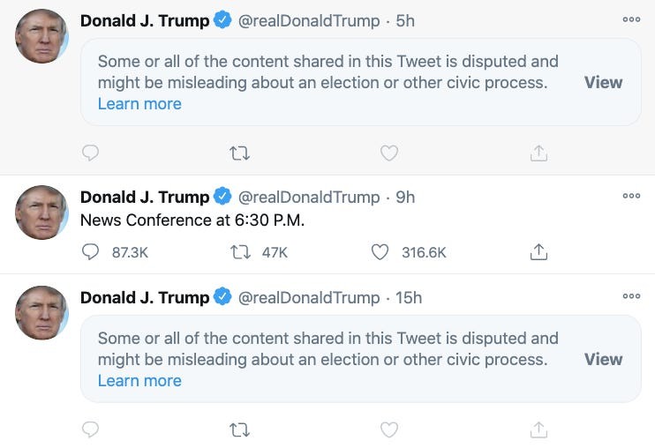The width and height of the screenshot is (655, 448).
Task: Open more options on the 5h tweet
Action: point(631,19)
